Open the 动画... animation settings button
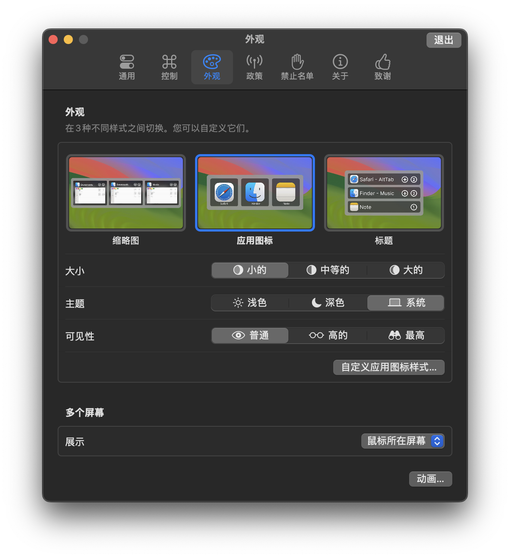Viewport: 510px width, 558px height. [x=430, y=479]
